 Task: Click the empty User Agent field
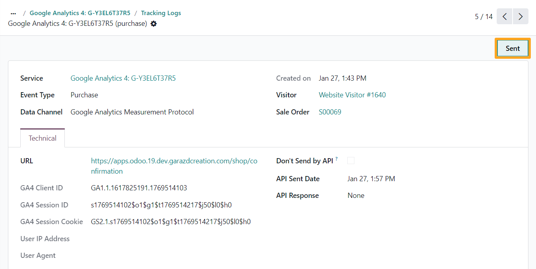[x=174, y=255]
